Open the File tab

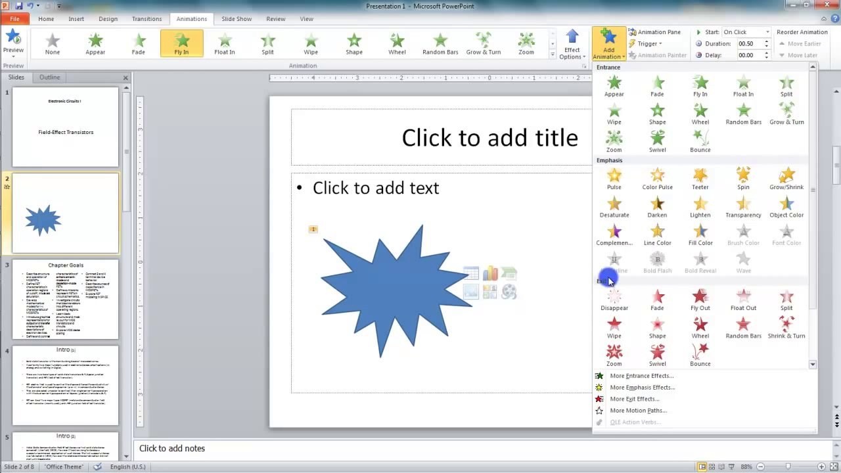pos(14,19)
